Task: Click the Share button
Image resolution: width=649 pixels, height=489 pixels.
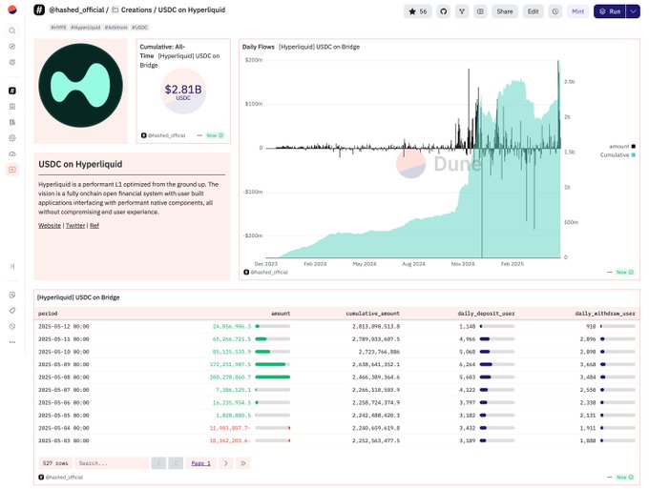Action: coord(504,11)
